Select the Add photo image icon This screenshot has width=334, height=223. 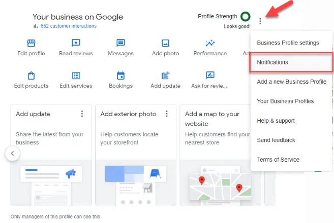165,43
